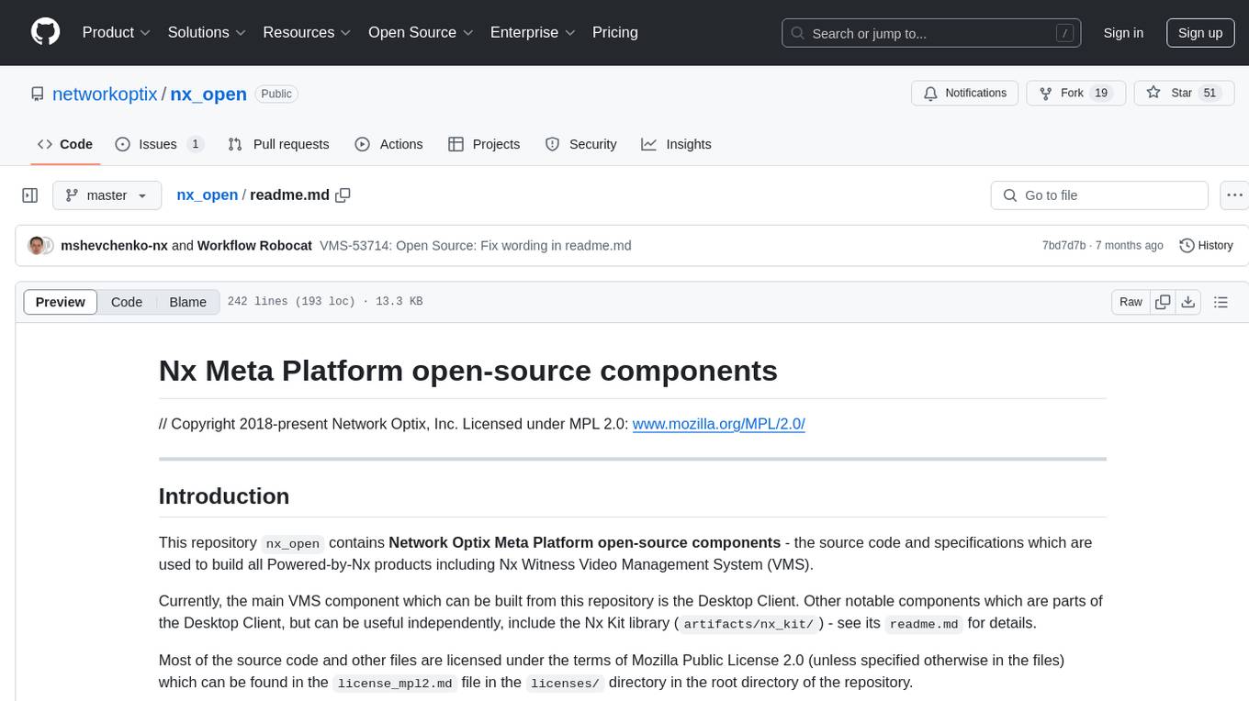Click the Notifications bell button

tap(964, 94)
